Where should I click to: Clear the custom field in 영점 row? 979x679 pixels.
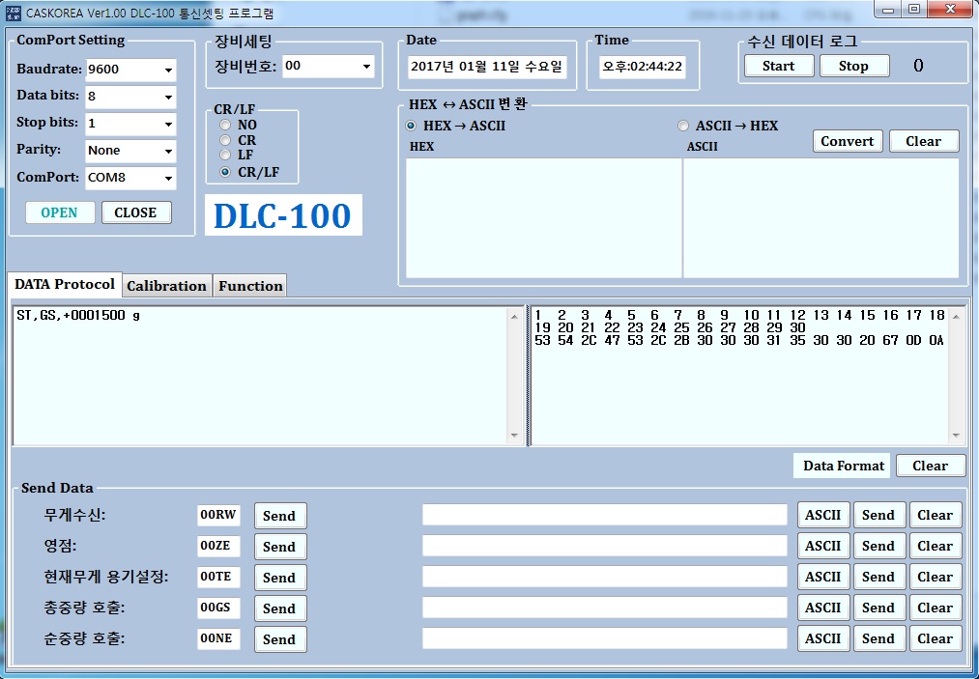[x=936, y=546]
